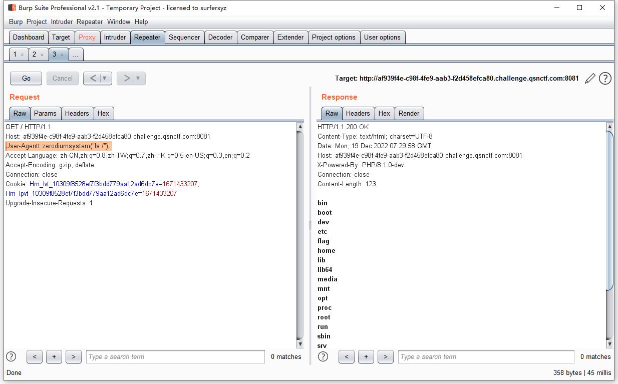Switch to the Decoder tab
This screenshot has height=384, width=618.
[220, 37]
